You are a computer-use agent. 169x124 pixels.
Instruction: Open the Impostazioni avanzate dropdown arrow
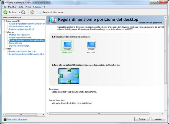click(65, 12)
